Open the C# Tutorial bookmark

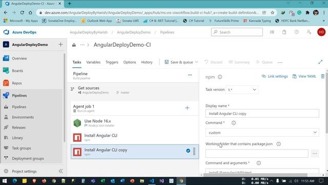pos(194,21)
